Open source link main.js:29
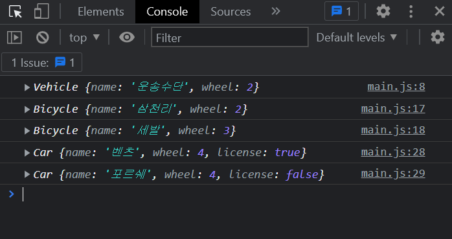Screen dimensions: 452x239 click(x=393, y=174)
